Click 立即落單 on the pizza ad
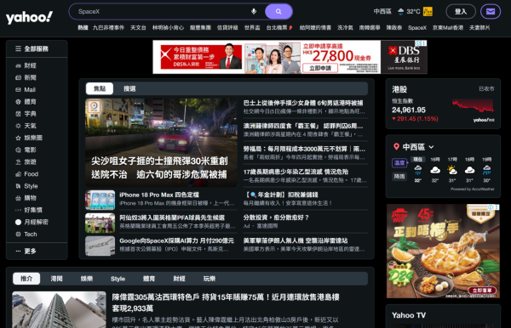Image resolution: width=511 pixels, height=328 pixels. pyautogui.click(x=482, y=291)
